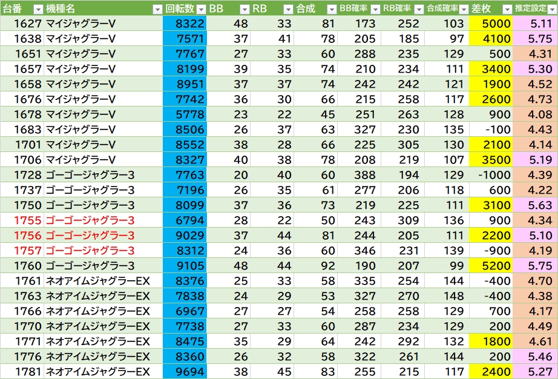Select the red 1755 machine number cell
The height and width of the screenshot is (379, 558).
(22, 220)
